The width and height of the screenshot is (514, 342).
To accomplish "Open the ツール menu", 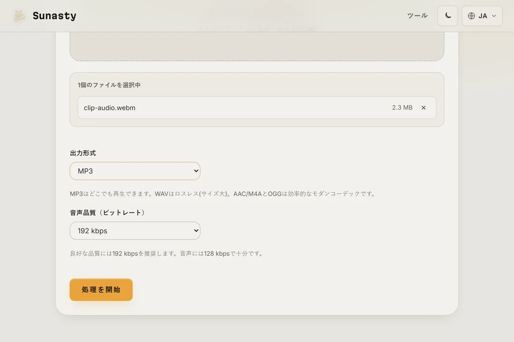I will pyautogui.click(x=417, y=16).
